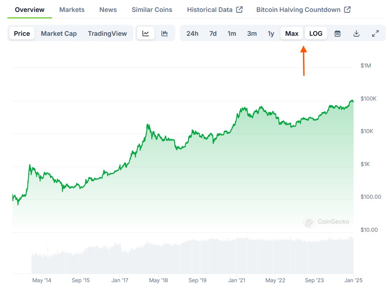Image resolution: width=389 pixels, height=290 pixels.
Task: Open the Similar Coins tab
Action: [152, 10]
